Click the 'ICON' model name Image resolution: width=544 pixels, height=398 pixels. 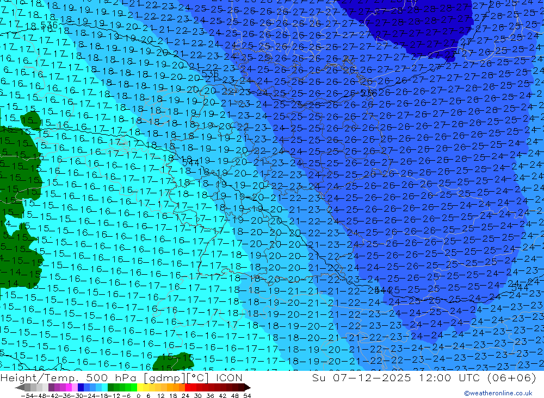229,377
